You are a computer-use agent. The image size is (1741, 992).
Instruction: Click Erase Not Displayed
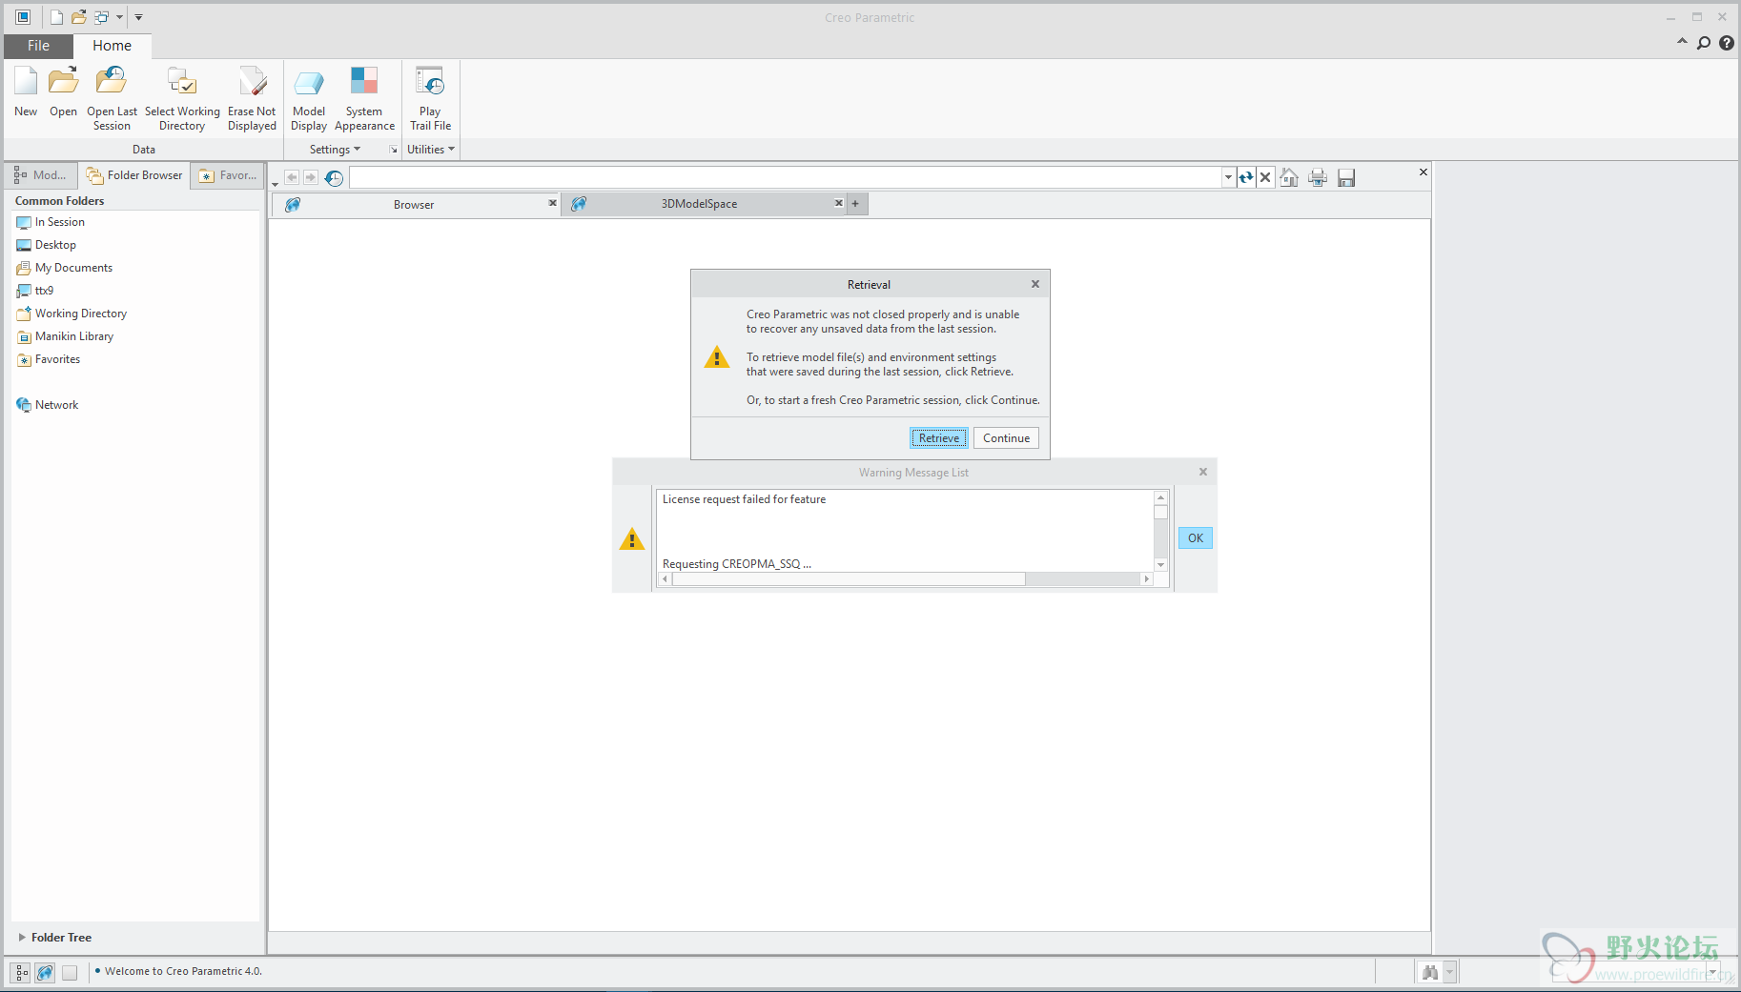252,98
